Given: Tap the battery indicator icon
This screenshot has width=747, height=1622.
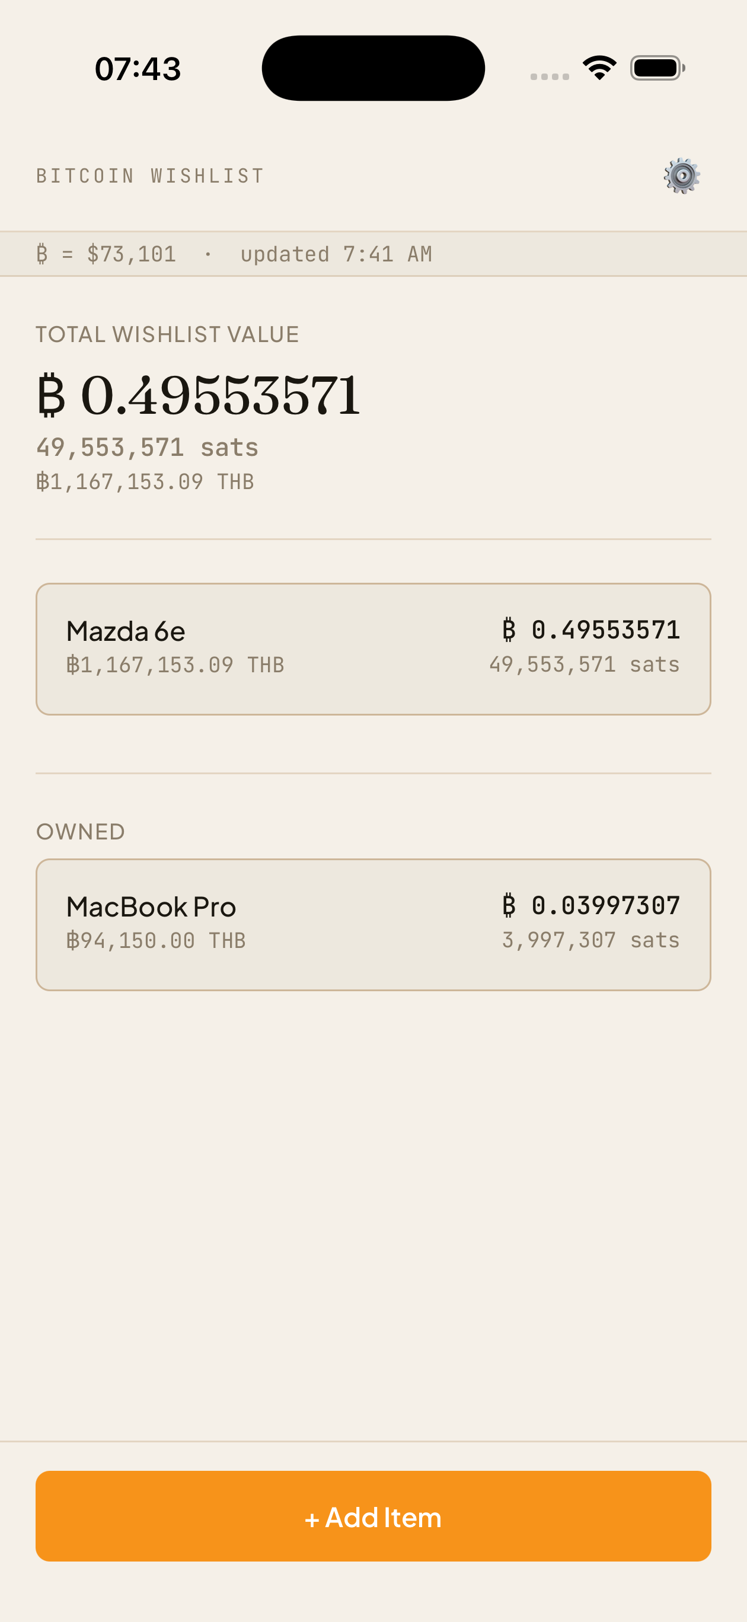Looking at the screenshot, I should coord(657,68).
